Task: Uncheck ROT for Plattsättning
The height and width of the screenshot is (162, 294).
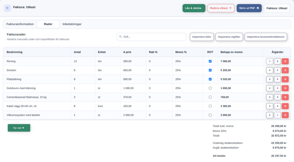Action: [x=210, y=79]
